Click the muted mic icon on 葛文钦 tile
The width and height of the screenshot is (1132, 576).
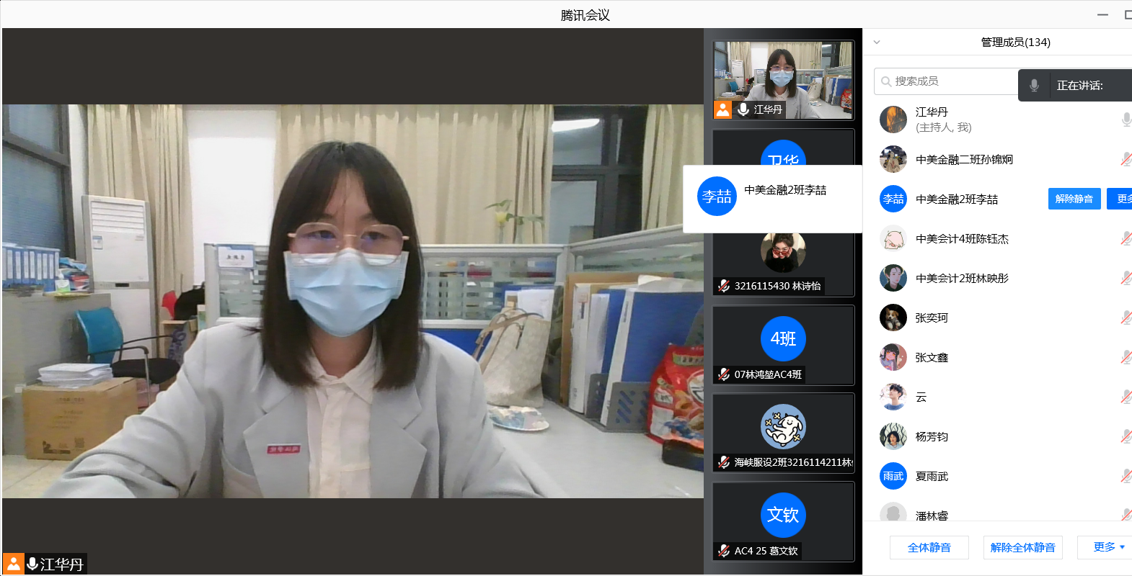click(724, 551)
